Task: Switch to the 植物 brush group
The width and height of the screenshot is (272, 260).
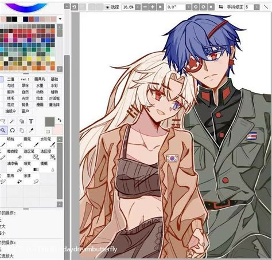Action: 55,92
